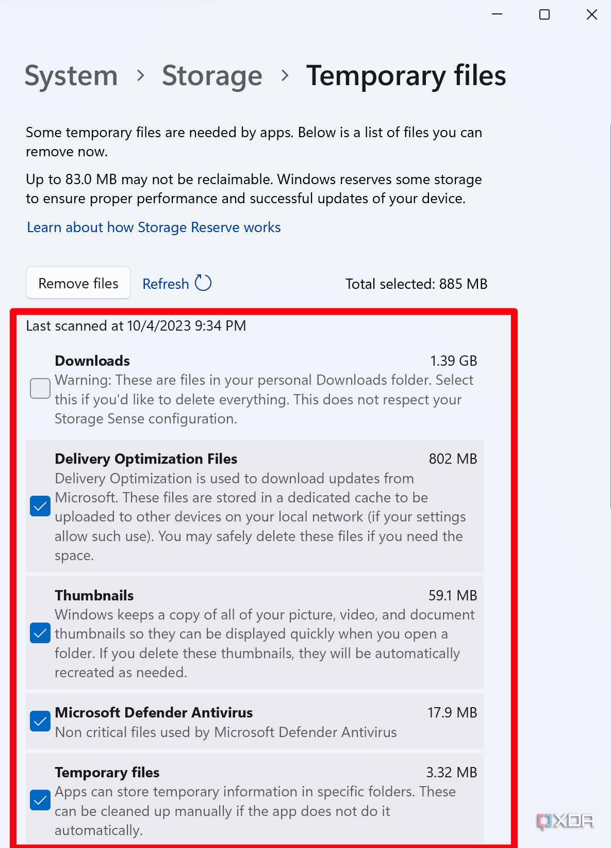Click the maximize window icon
This screenshot has width=611, height=848.
coord(543,14)
